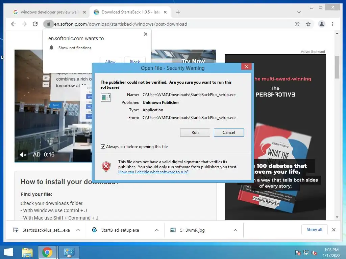Cancel the security warning dialog
The image size is (346, 259).
(229, 132)
